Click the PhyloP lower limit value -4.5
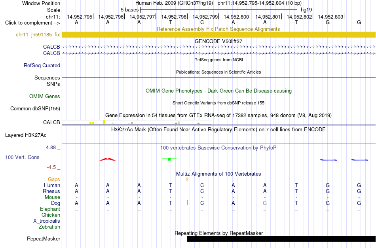This screenshot has width=376, height=248. pos(51,167)
